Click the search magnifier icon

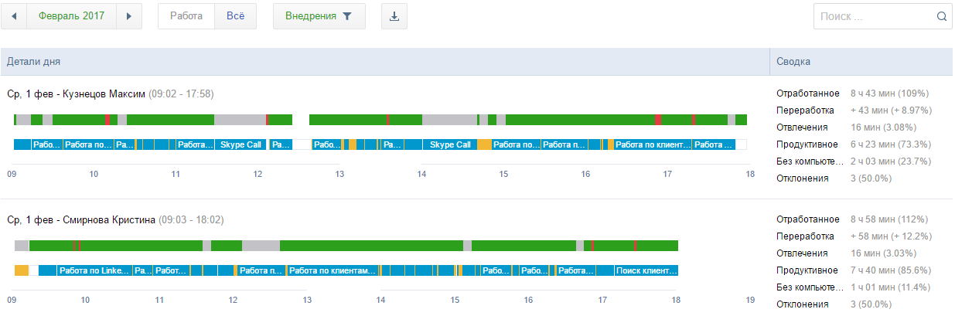[x=941, y=16]
